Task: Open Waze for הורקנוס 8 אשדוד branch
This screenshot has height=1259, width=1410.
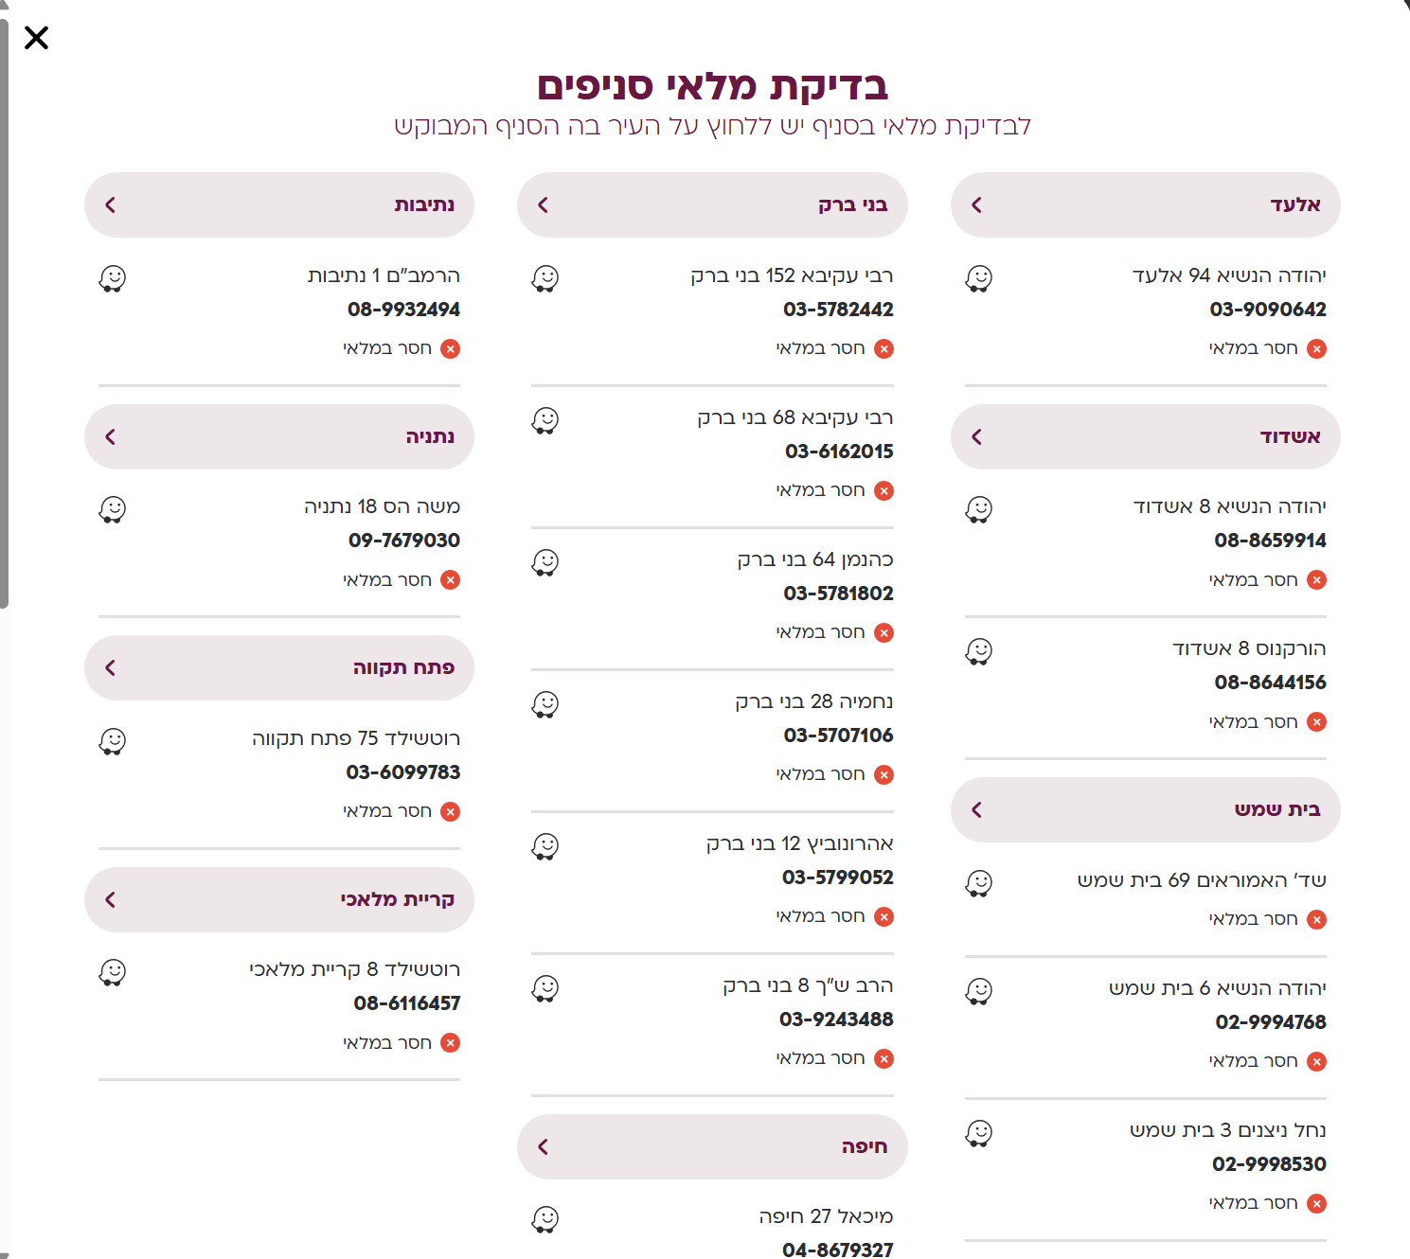Action: (978, 651)
